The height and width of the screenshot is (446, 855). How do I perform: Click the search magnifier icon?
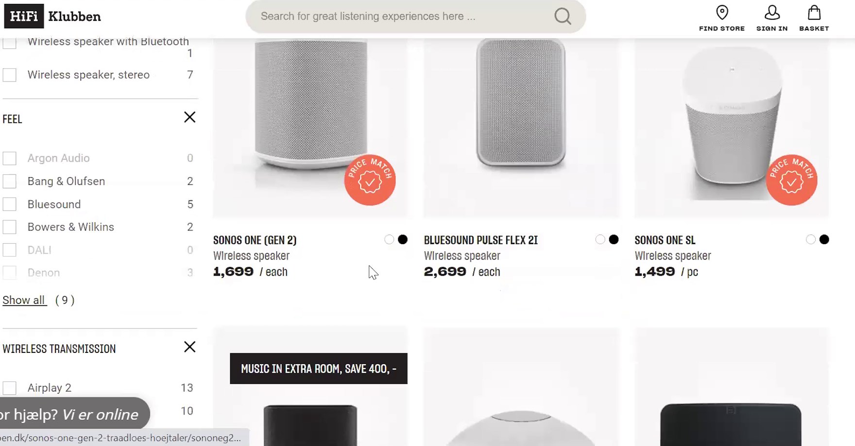point(562,17)
